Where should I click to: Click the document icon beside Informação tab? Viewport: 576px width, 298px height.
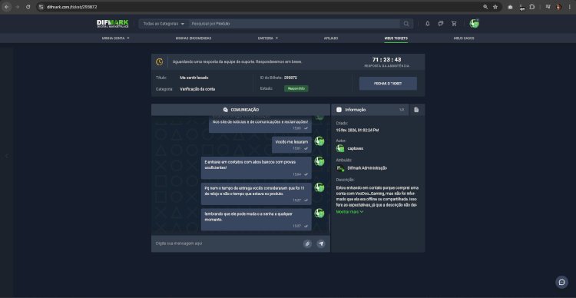click(416, 110)
